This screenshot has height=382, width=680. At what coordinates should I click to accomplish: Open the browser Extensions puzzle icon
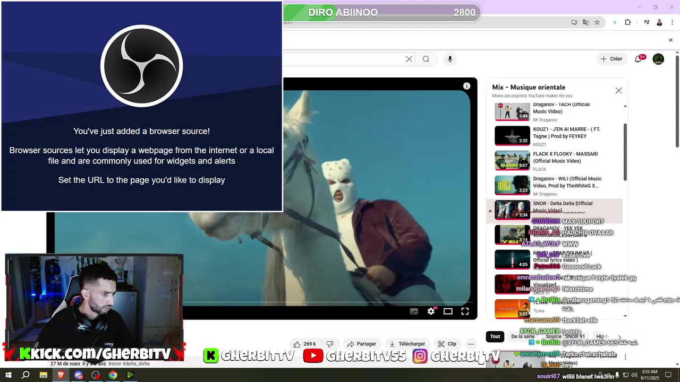628,22
